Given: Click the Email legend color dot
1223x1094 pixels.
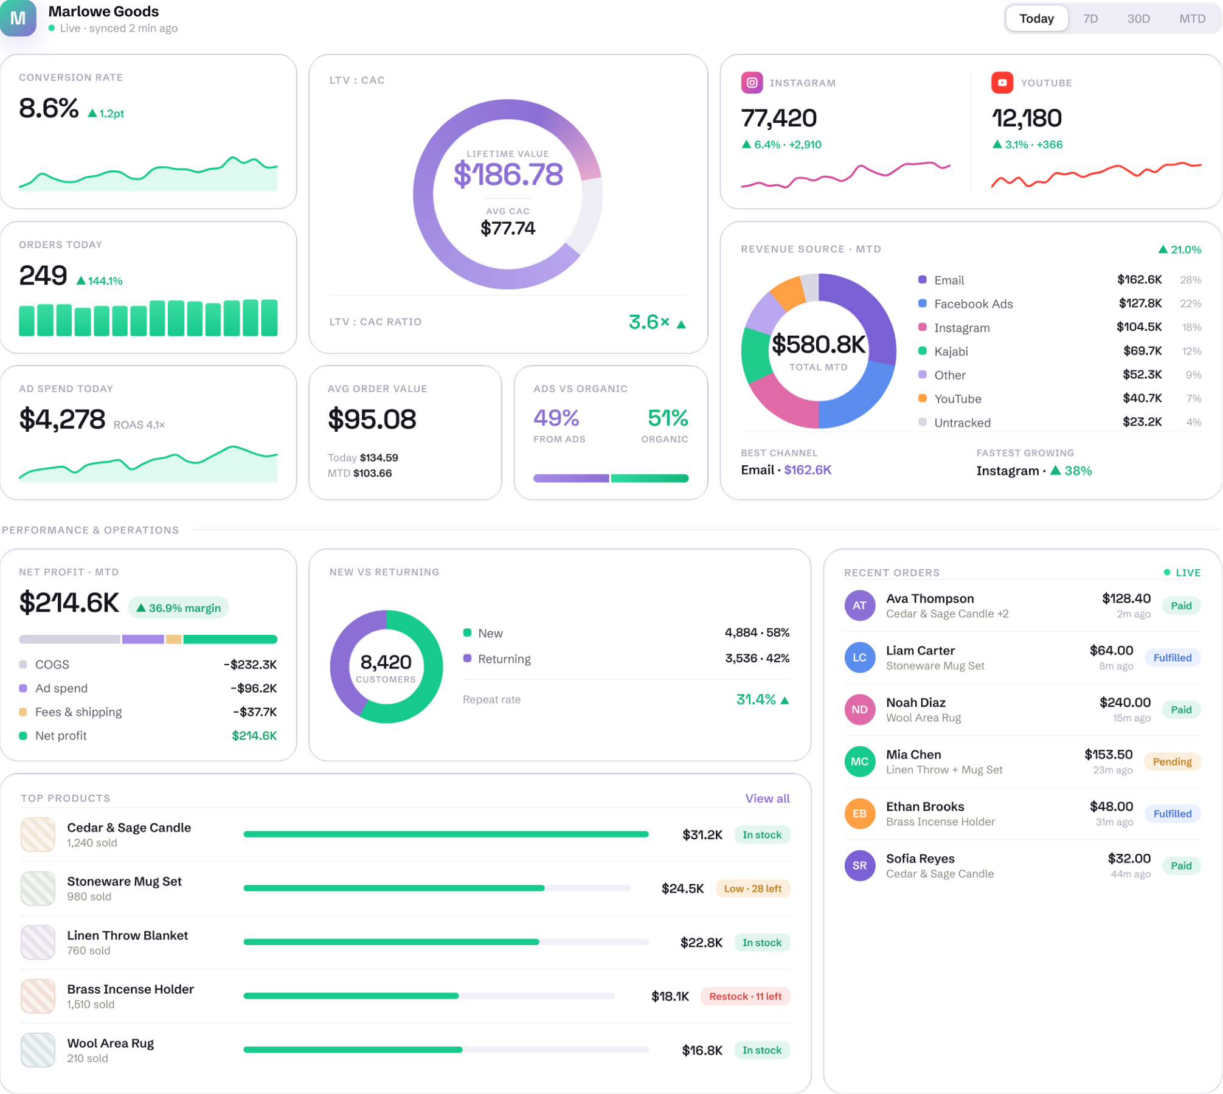Looking at the screenshot, I should point(922,280).
